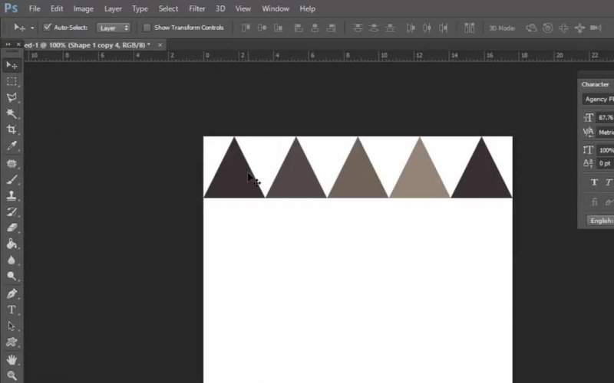Open the Filter menu
The height and width of the screenshot is (383, 614).
(197, 8)
